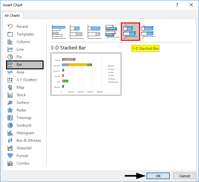Click the Combo chart category icon
Viewport: 199px width, 182px height.
click(x=10, y=163)
